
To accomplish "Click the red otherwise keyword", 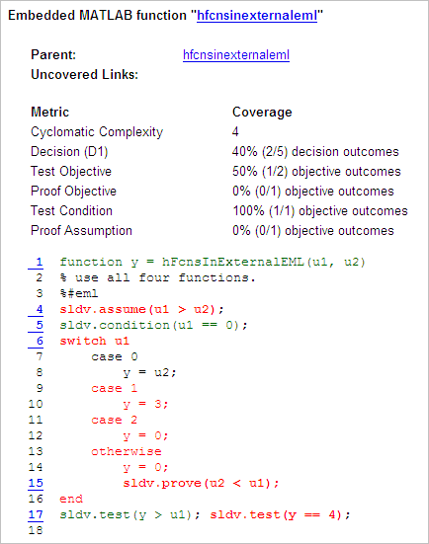I will (x=127, y=451).
